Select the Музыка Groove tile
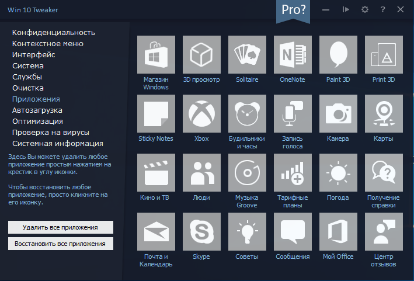Image resolution: width=414 pixels, height=281 pixels. (x=247, y=172)
